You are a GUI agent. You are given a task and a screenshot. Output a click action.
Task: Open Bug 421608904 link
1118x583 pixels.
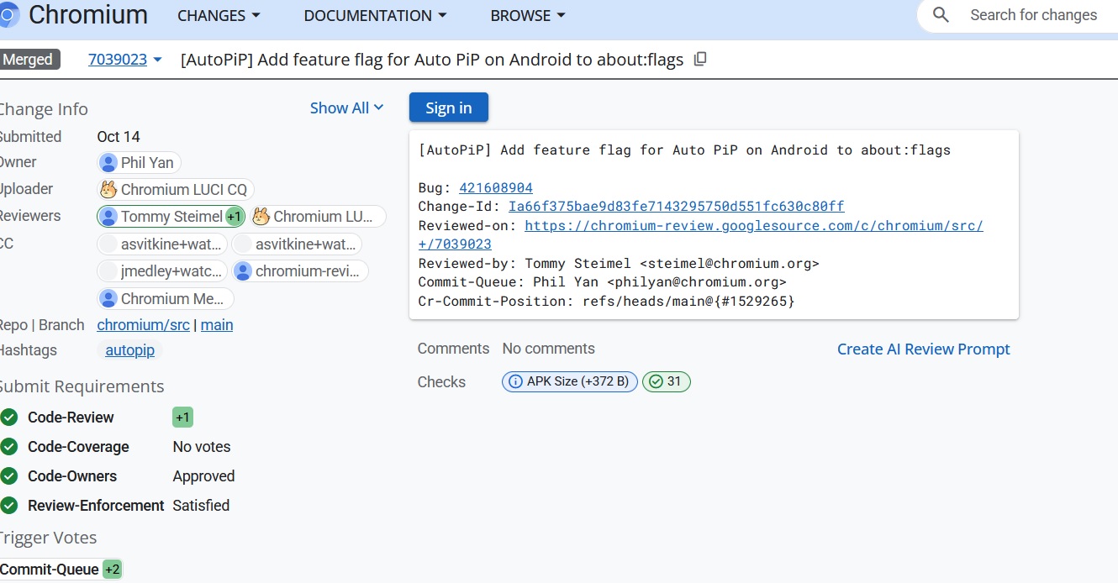coord(495,187)
